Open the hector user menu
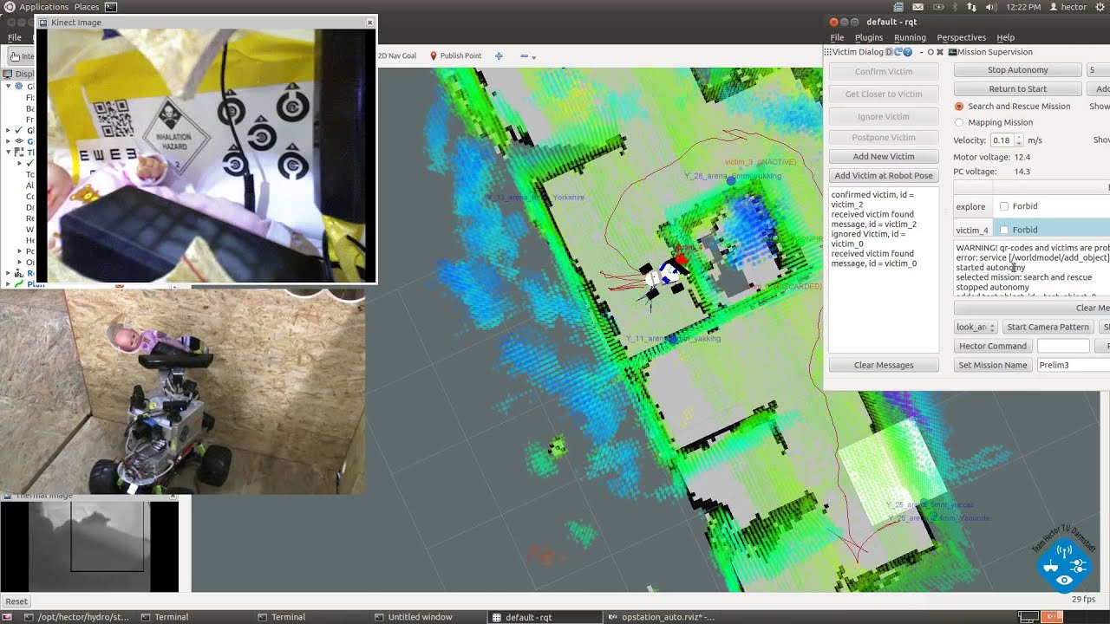The width and height of the screenshot is (1110, 624). [x=1069, y=7]
